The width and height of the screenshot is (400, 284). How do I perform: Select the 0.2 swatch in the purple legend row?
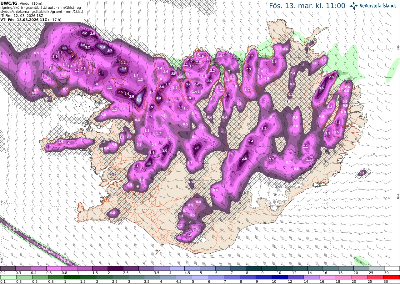[x=8, y=268]
